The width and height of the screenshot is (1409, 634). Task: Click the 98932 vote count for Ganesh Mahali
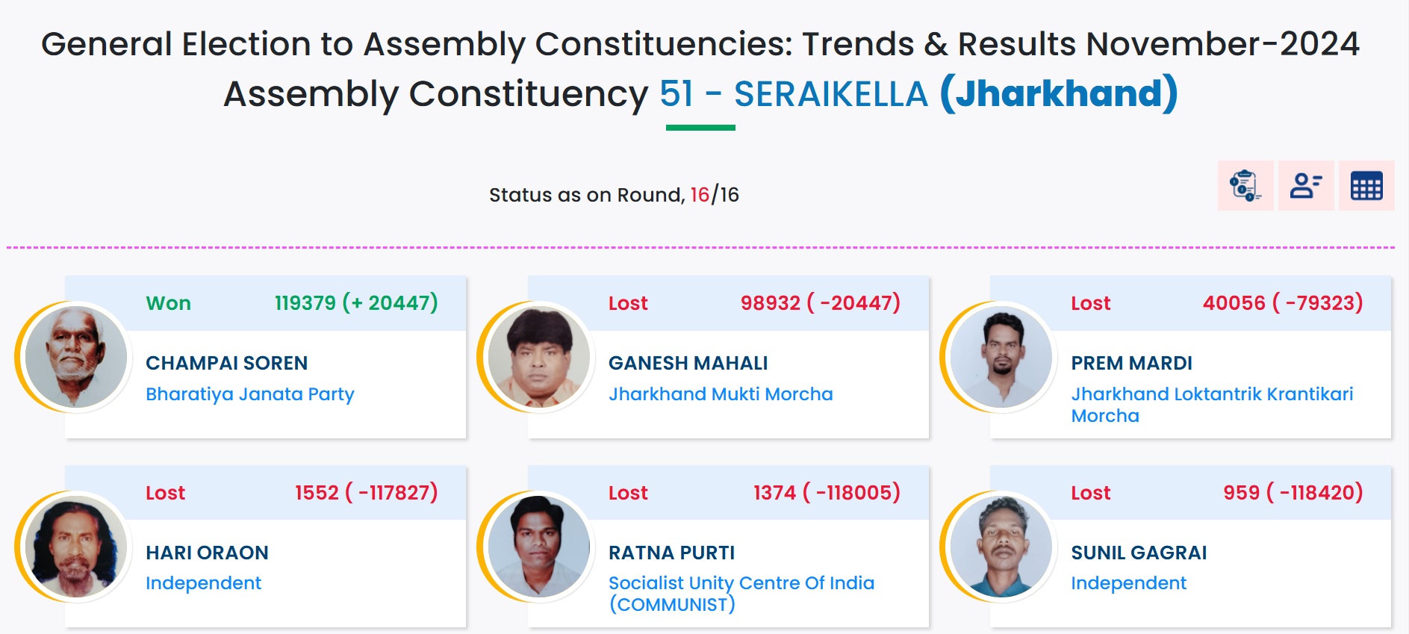(770, 303)
